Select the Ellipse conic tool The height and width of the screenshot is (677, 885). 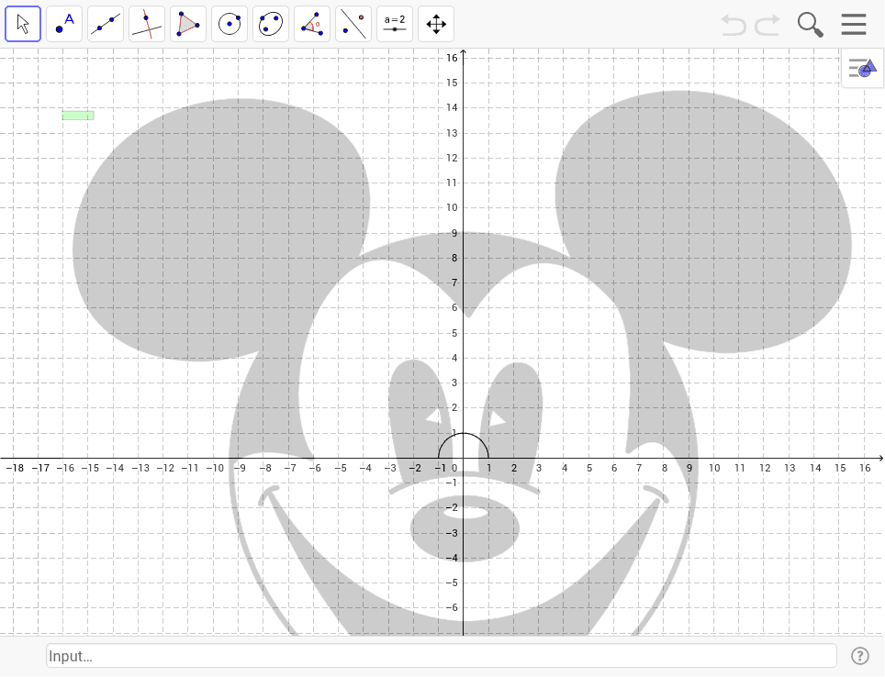click(x=271, y=24)
